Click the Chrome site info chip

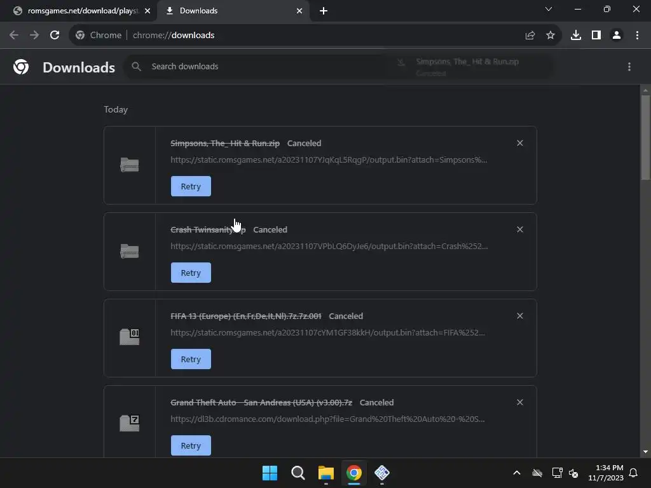click(99, 36)
